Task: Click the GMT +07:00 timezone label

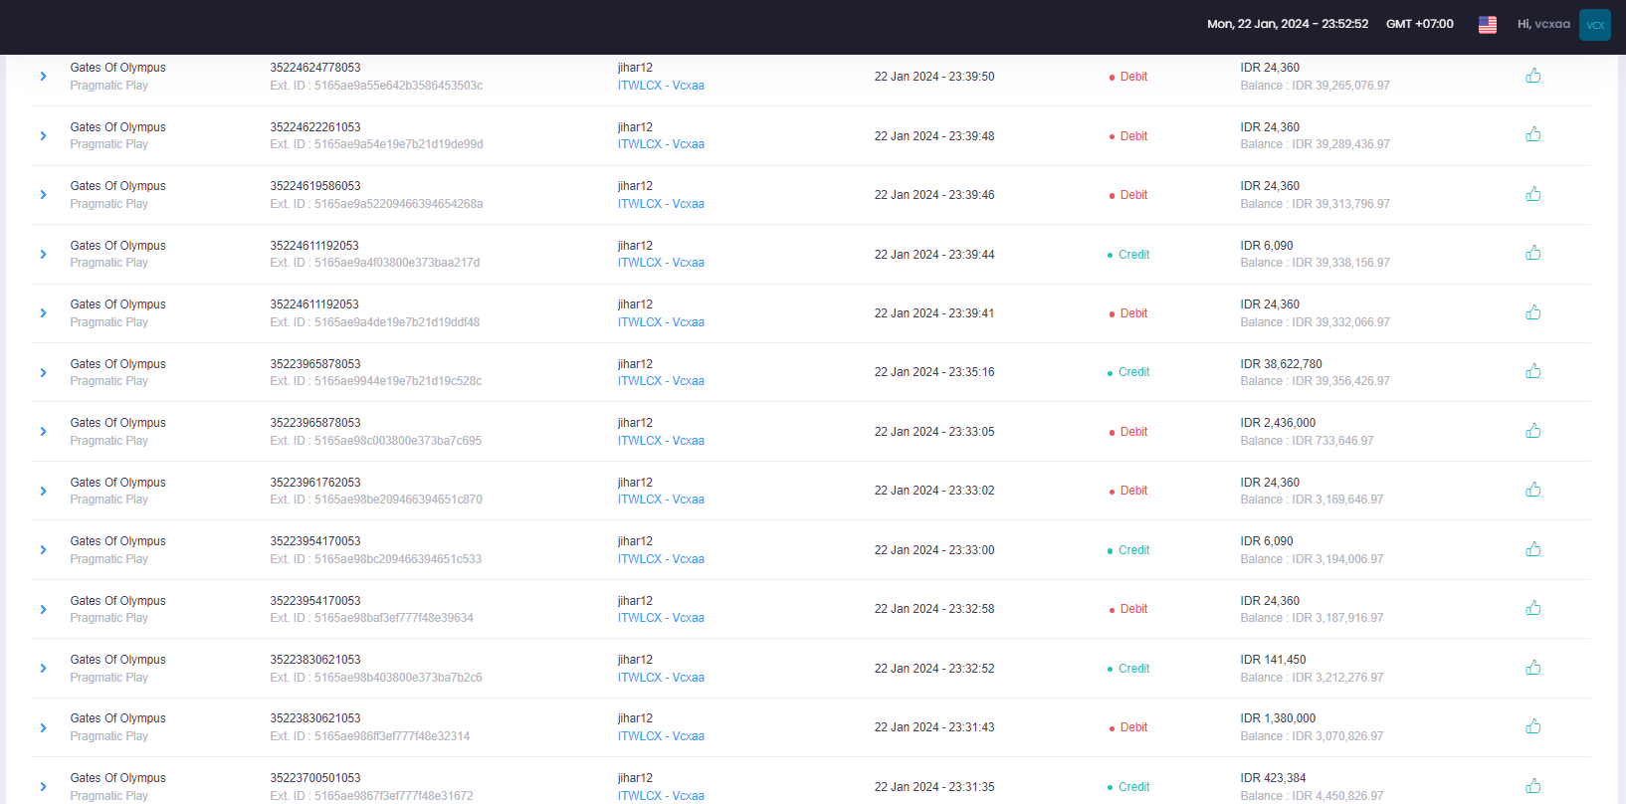Action: [x=1420, y=24]
